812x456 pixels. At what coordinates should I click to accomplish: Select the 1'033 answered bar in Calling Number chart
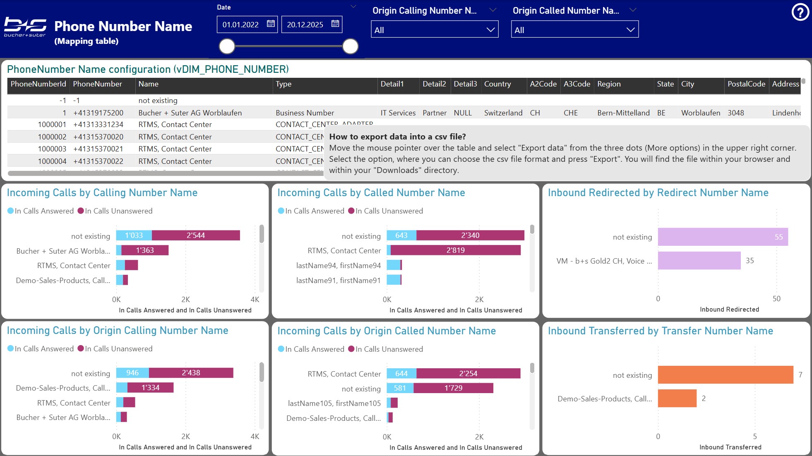134,235
